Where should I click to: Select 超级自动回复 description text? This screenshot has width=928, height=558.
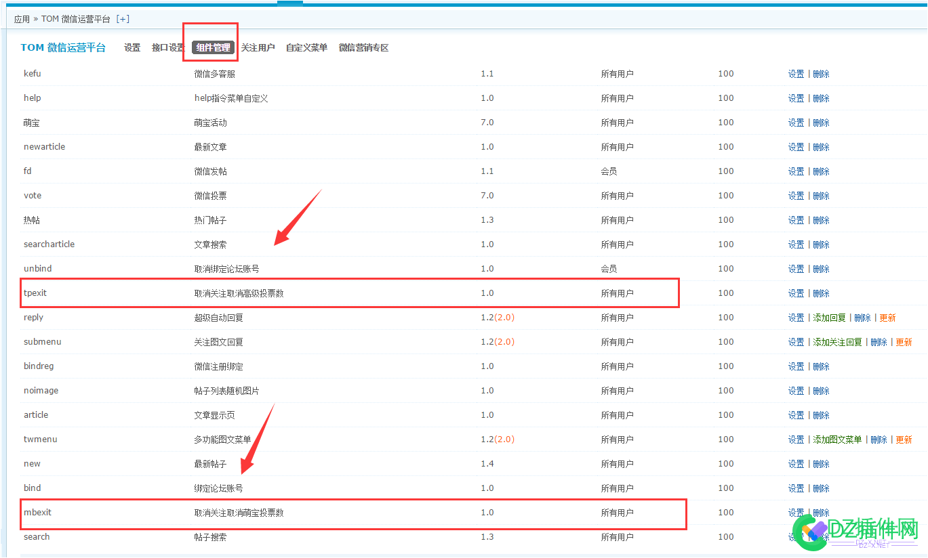click(218, 318)
